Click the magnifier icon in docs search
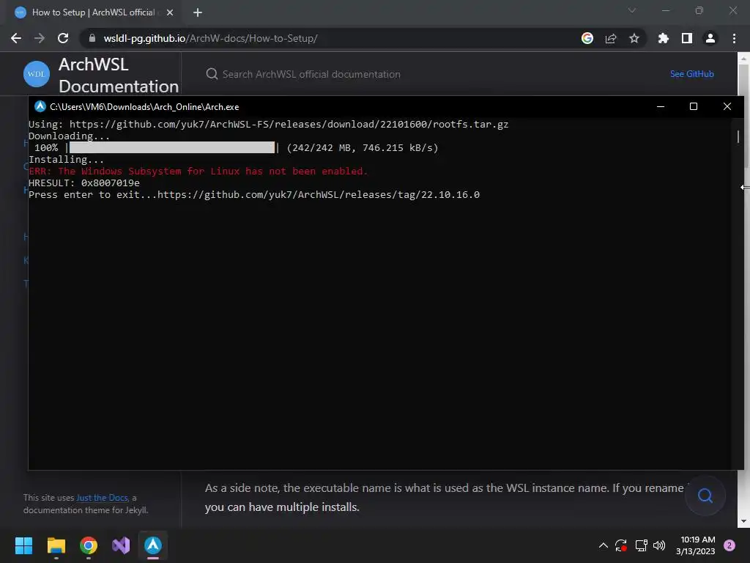This screenshot has width=750, height=563. [x=212, y=74]
